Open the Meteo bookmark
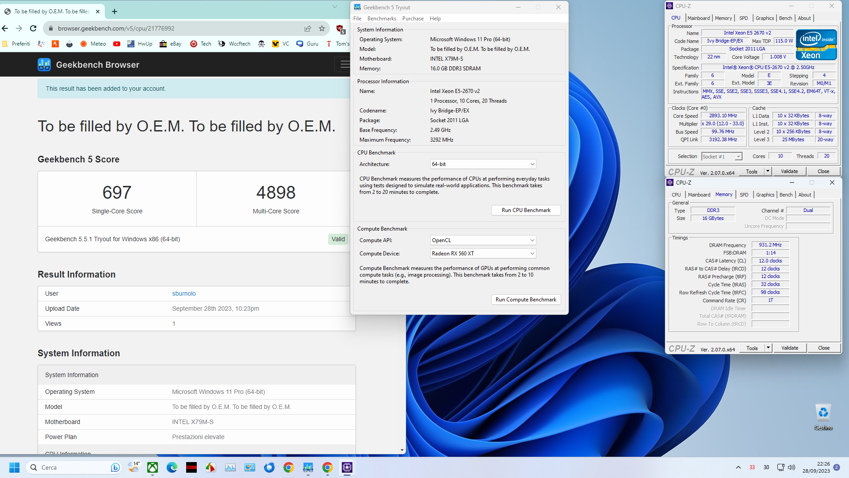The width and height of the screenshot is (849, 478). [x=93, y=44]
